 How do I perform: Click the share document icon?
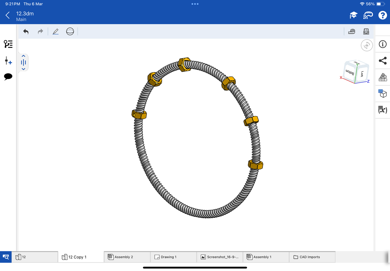[382, 61]
